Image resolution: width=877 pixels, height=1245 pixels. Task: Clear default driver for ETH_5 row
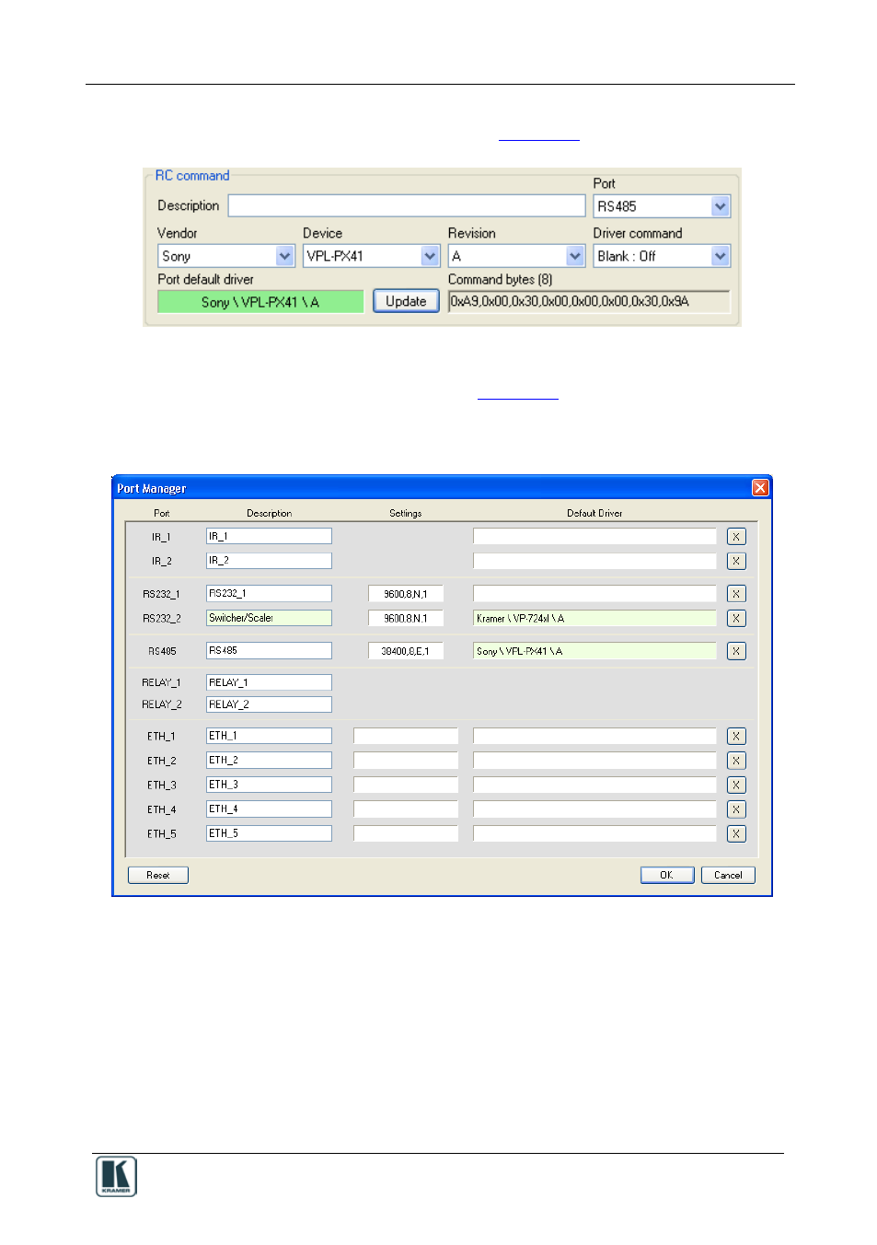coord(736,834)
